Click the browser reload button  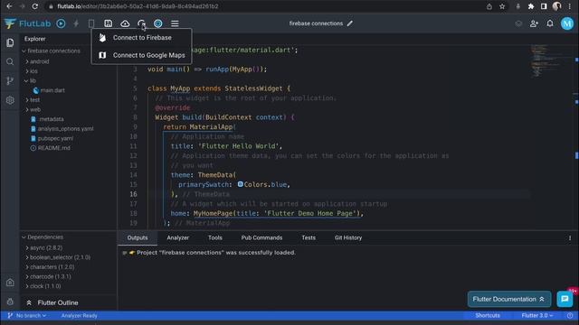click(35, 6)
